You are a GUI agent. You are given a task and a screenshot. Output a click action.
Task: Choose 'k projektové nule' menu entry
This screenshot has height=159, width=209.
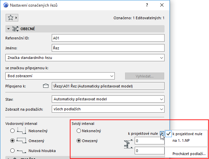186,134
